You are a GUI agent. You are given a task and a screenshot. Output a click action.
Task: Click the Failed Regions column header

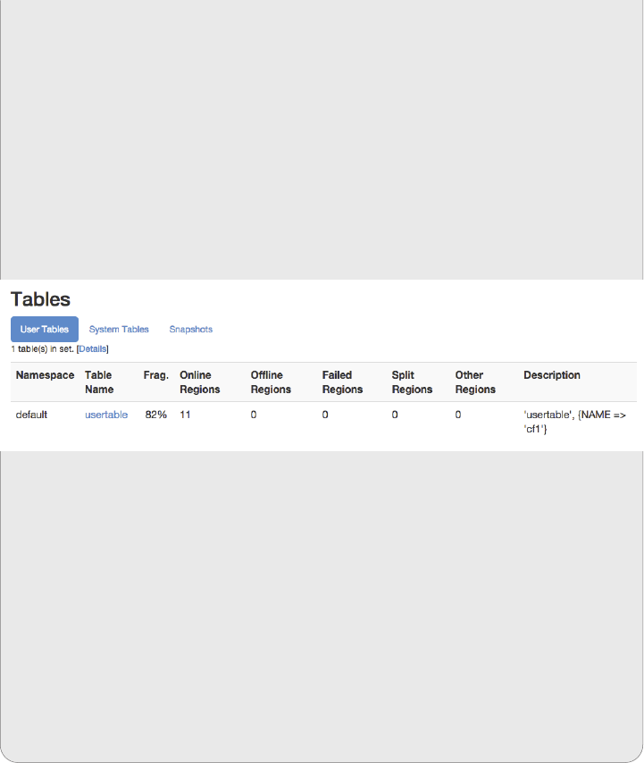(x=342, y=382)
